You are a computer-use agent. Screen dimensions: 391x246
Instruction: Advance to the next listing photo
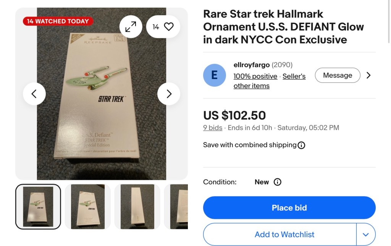(169, 94)
